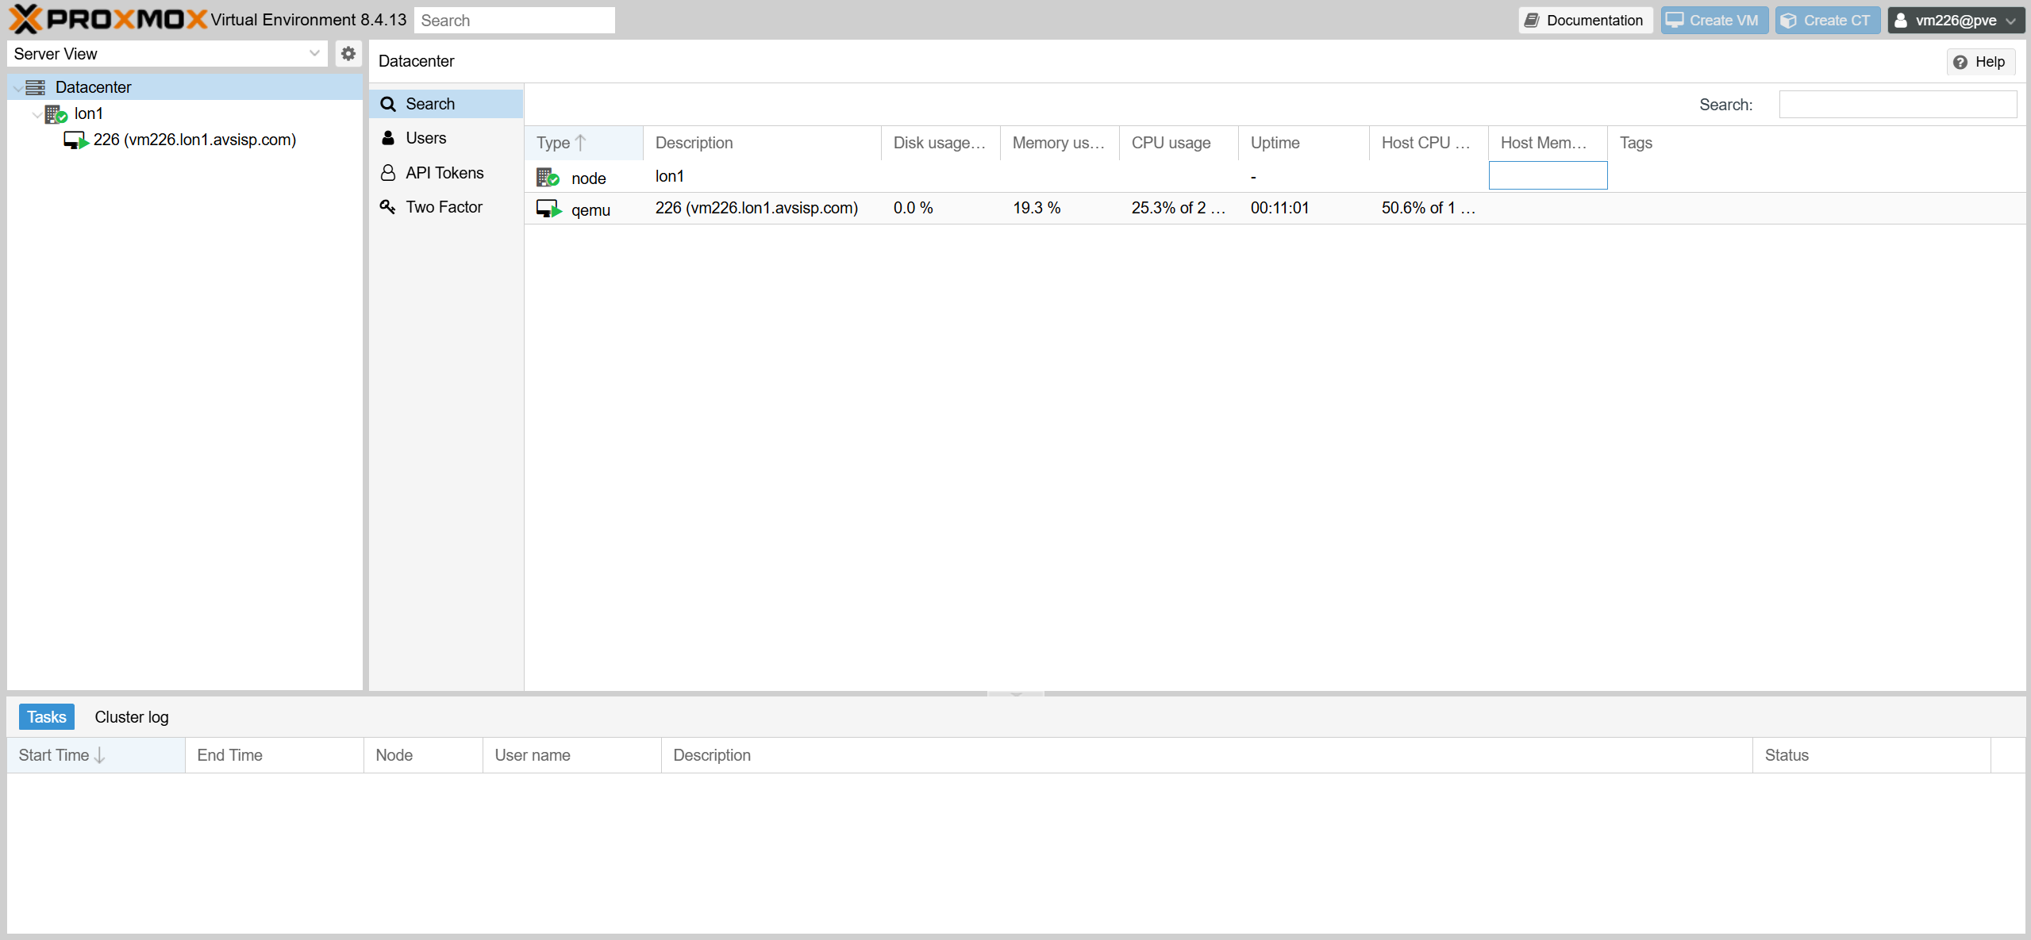Sort by the Type column header
The width and height of the screenshot is (2031, 940).
click(x=584, y=143)
